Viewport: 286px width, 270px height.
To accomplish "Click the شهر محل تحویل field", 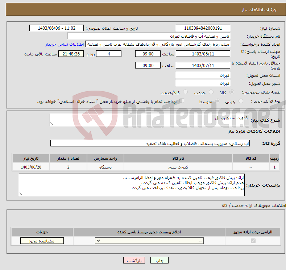I will [x=203, y=83].
